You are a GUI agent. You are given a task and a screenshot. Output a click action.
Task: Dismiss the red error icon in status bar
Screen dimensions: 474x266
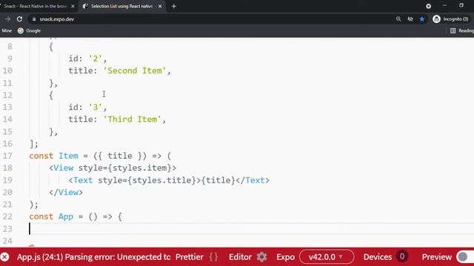pos(5,257)
